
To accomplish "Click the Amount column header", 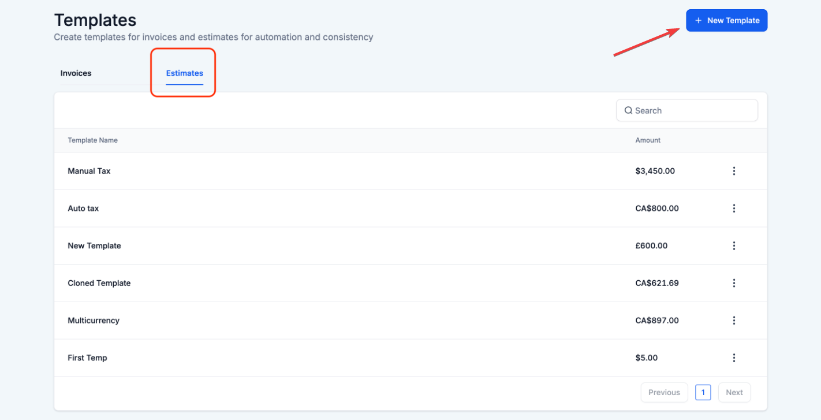I will click(x=648, y=140).
